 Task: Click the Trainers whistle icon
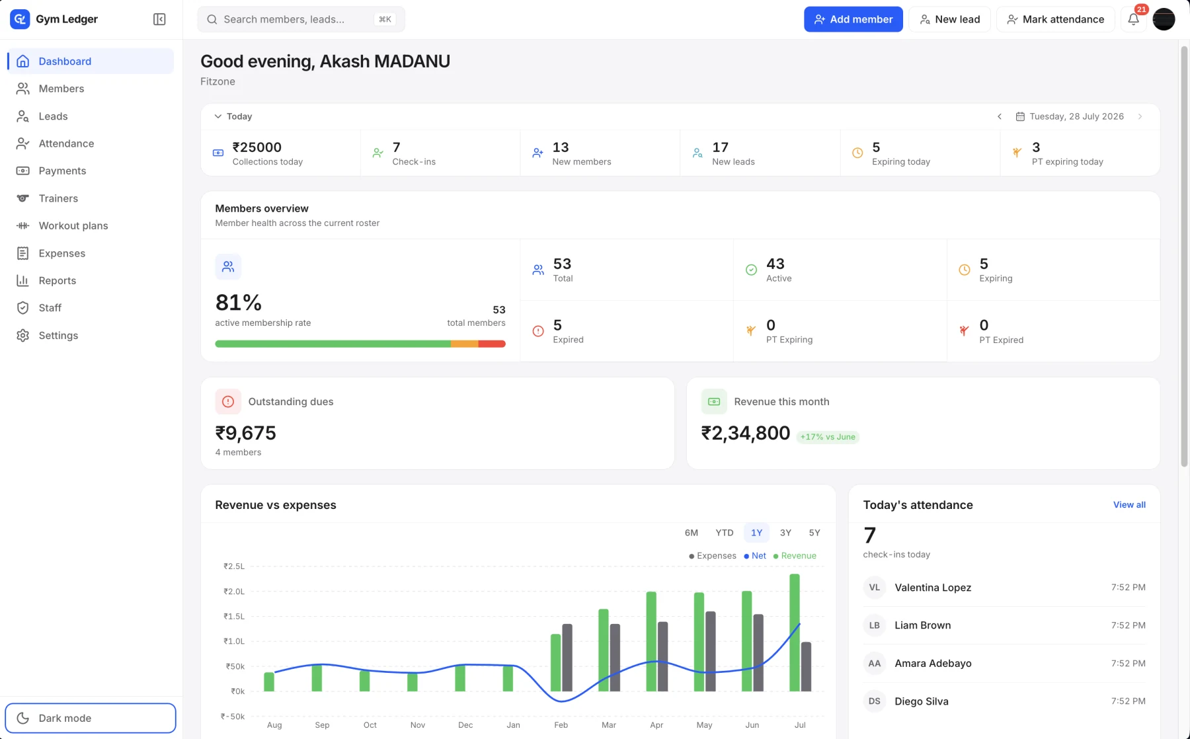[x=22, y=198]
